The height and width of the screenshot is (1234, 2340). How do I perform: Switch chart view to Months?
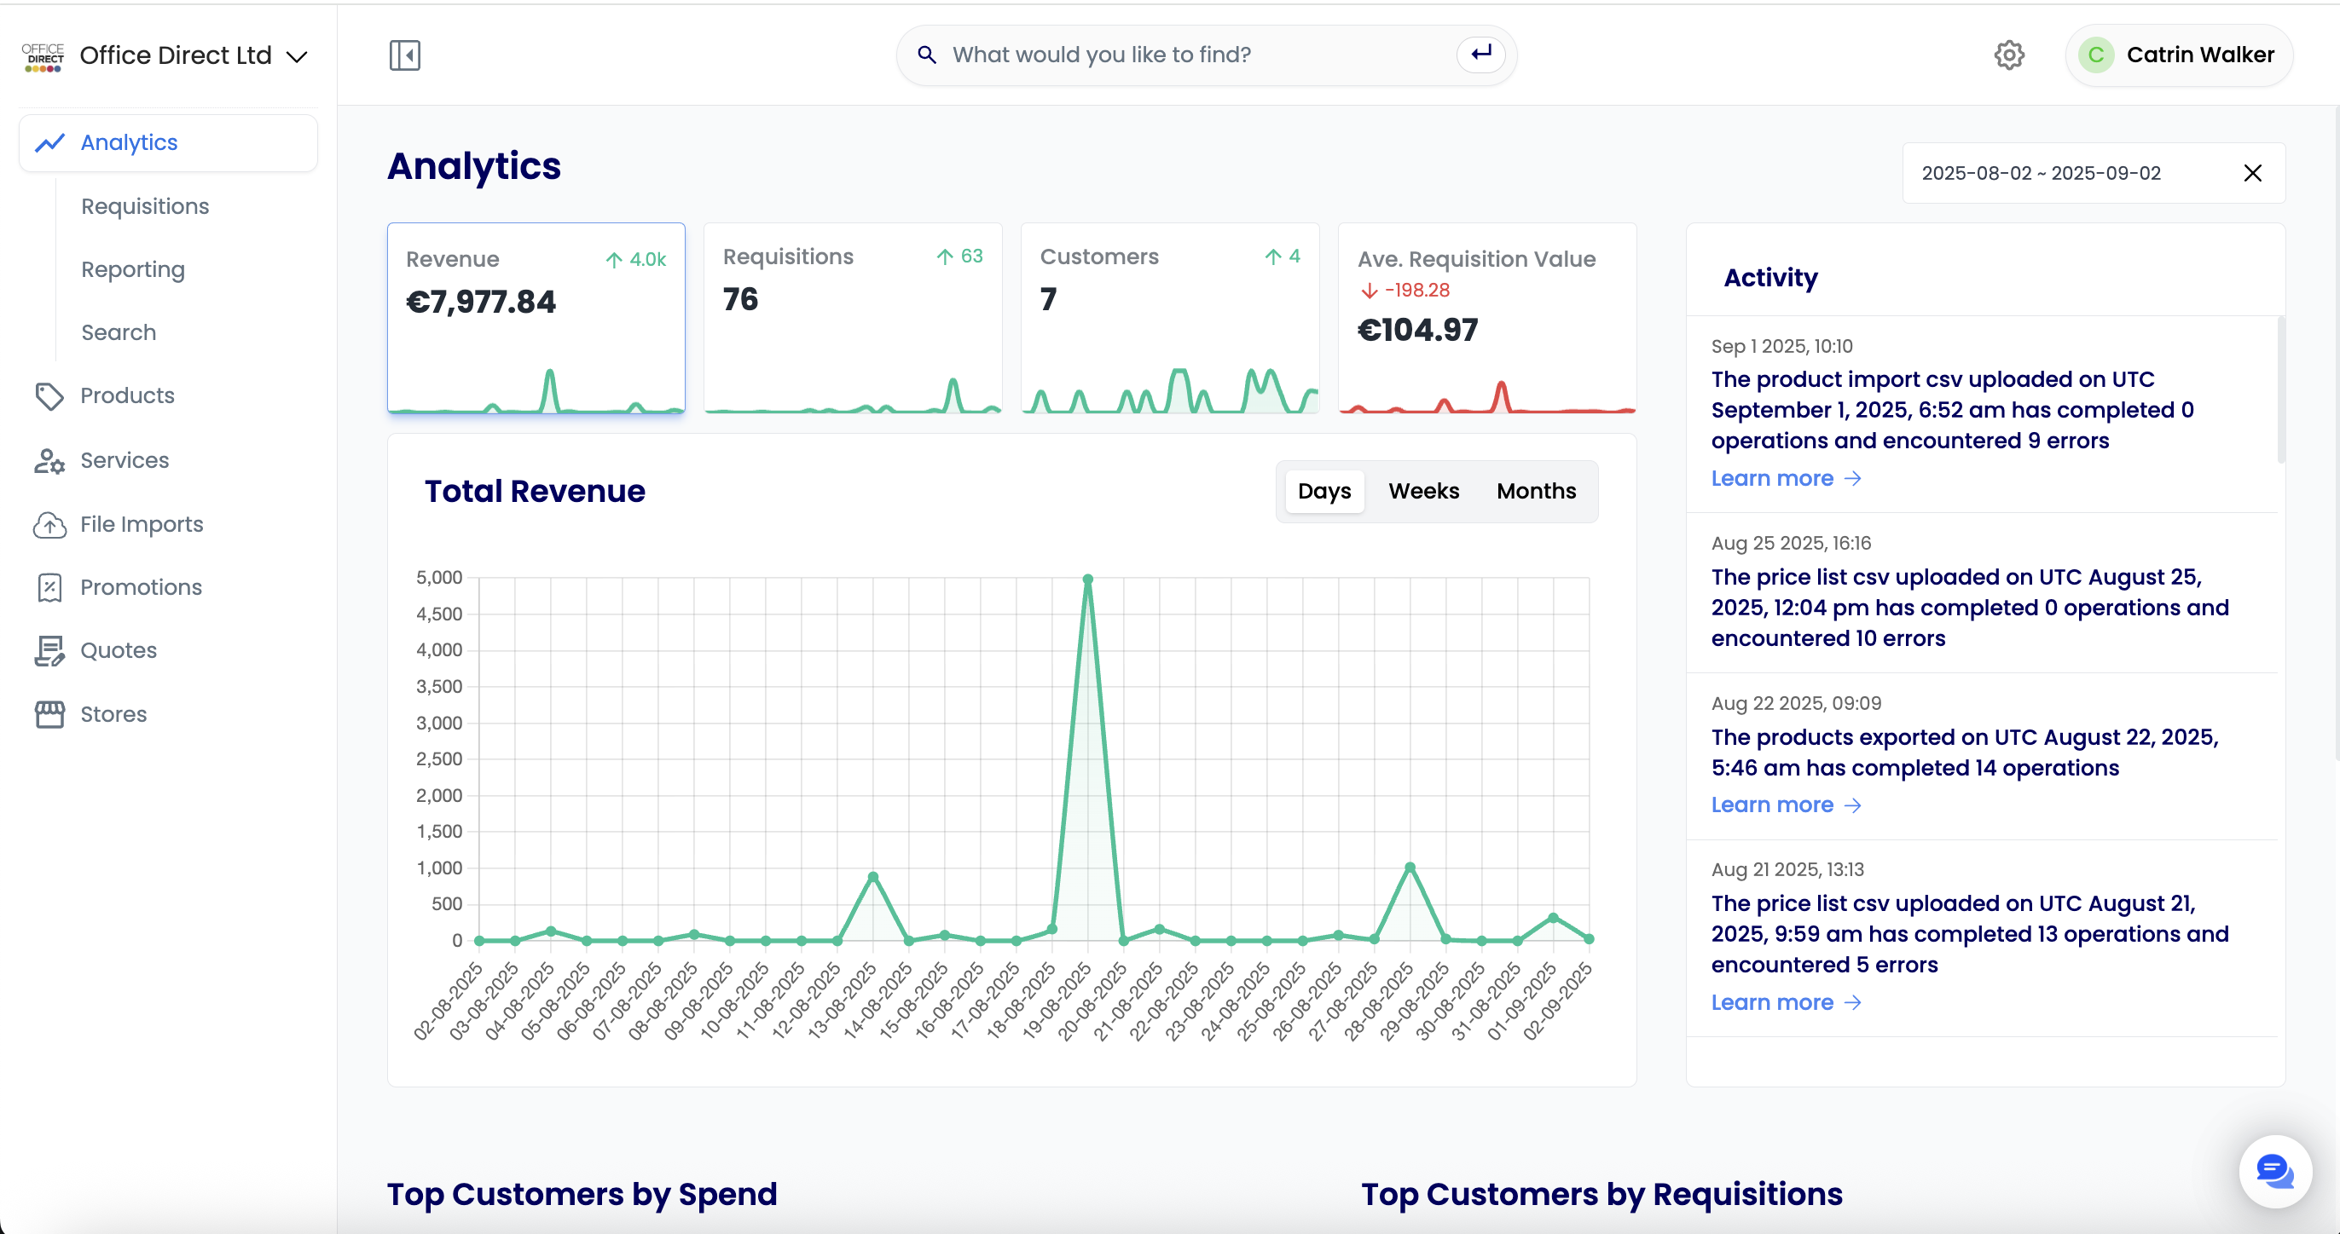[x=1535, y=491]
